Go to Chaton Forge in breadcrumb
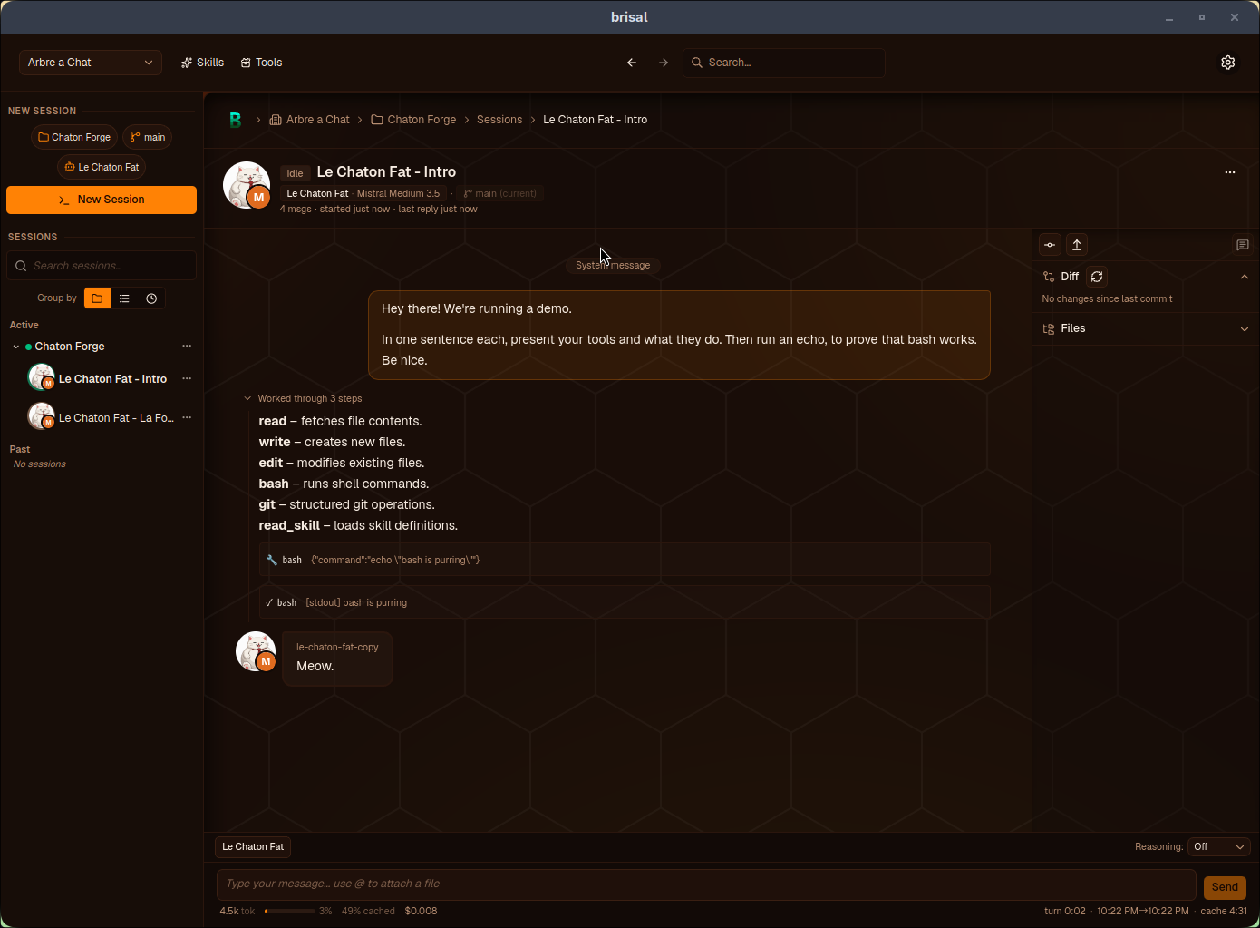 (413, 120)
